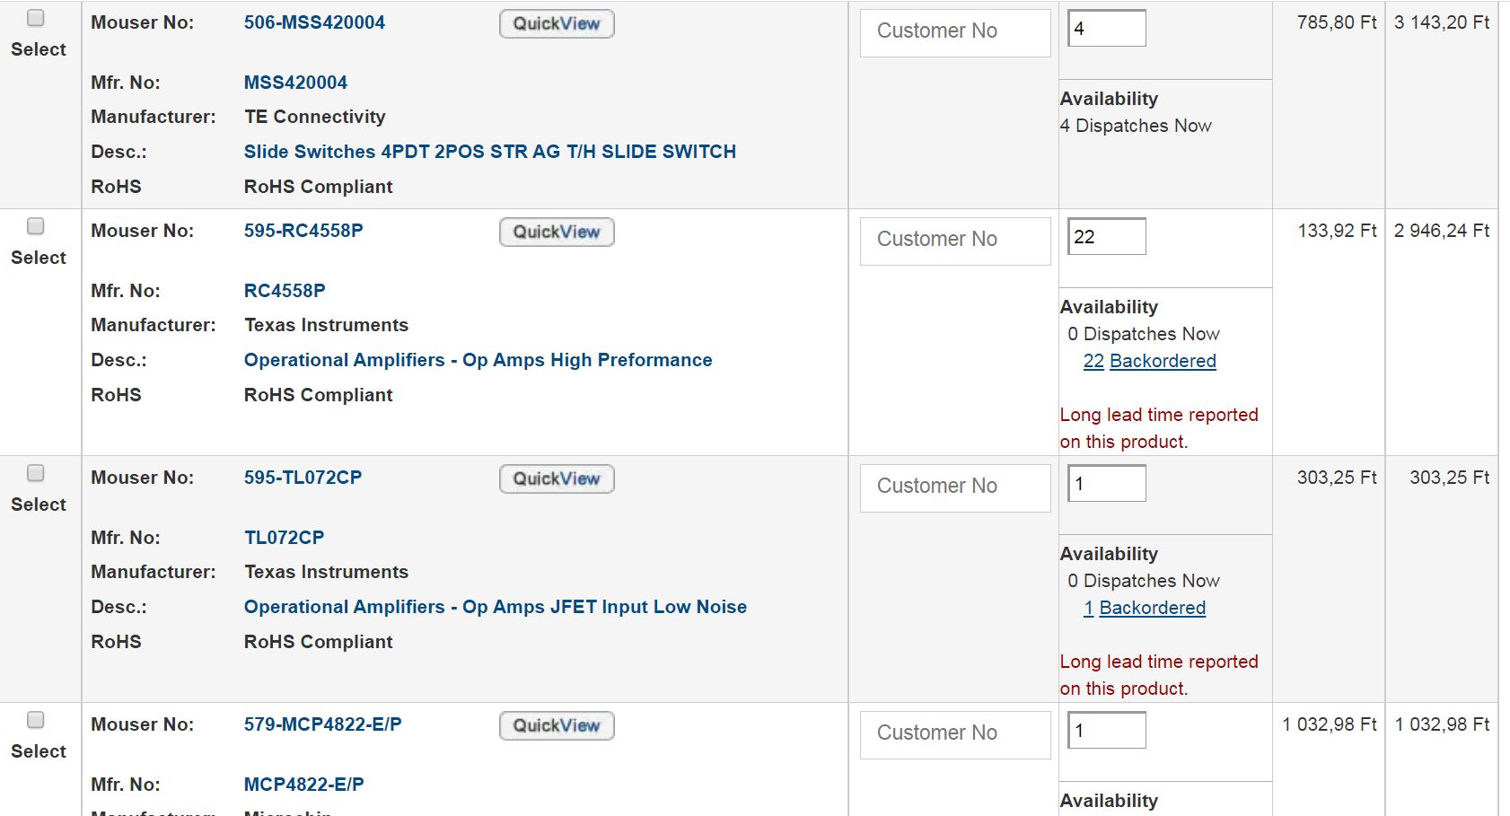Click the quantity box showing 22
Screen dimensions: 1510x816
(x=1106, y=237)
